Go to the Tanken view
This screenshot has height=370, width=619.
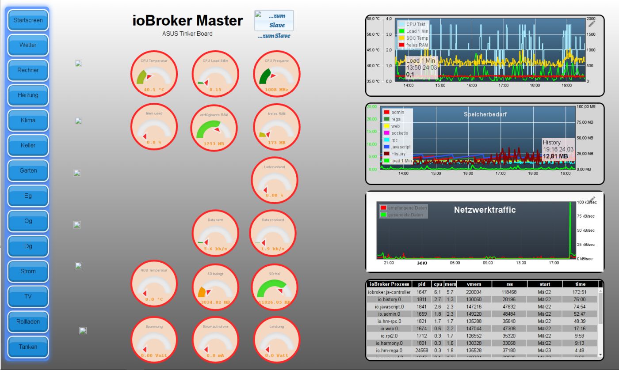click(28, 347)
